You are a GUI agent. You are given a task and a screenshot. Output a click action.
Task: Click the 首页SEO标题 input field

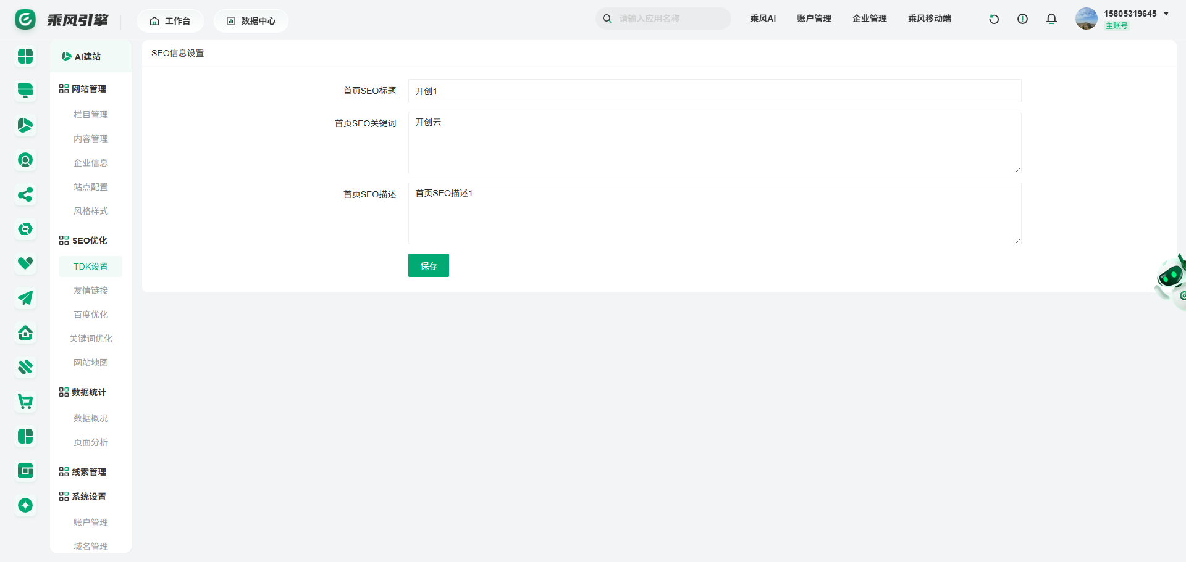pos(714,91)
